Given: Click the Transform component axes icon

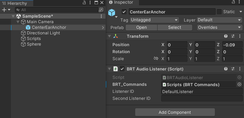Looking at the screenshot, I should pyautogui.click(x=116, y=36).
